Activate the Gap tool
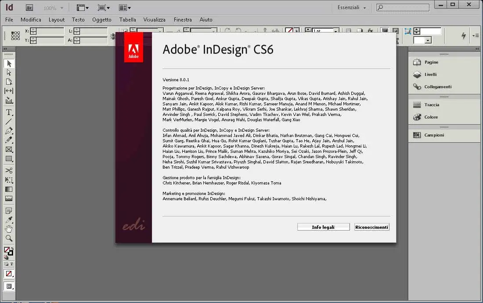Viewport: 483px width, 303px height. (9, 91)
